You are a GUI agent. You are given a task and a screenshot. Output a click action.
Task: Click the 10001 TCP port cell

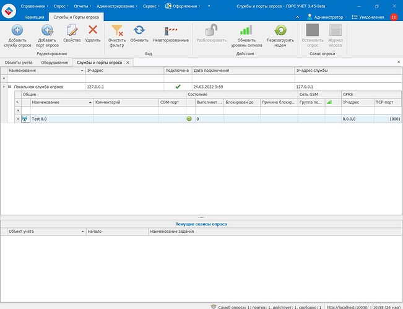388,119
